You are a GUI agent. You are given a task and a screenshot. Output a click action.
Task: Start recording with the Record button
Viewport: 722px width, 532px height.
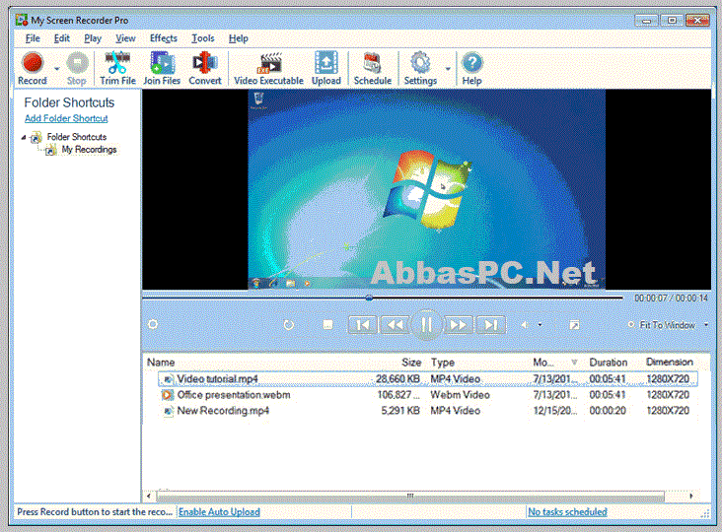33,69
